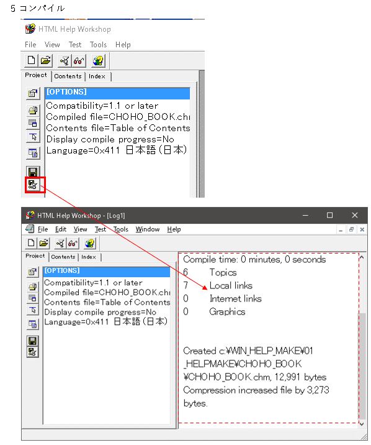Click the log pane vertical scrollbar thumb
Image resolution: width=371 pixels, height=445 pixels.
(362, 365)
